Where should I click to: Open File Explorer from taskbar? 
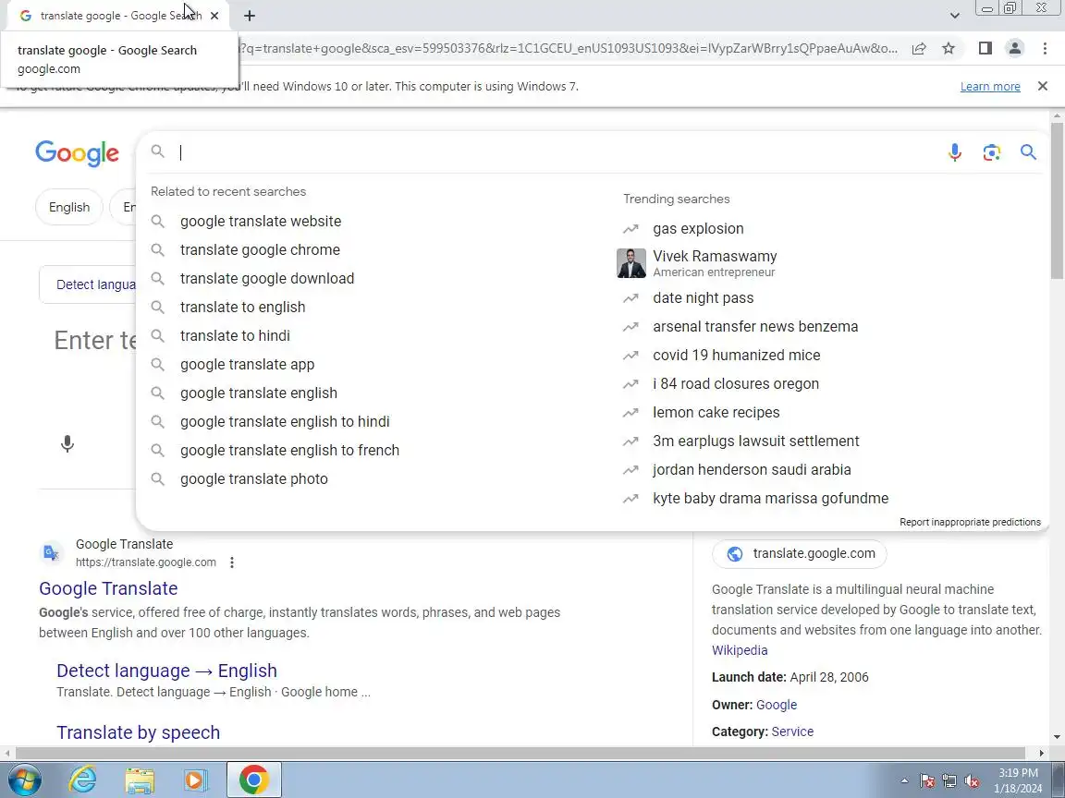[x=140, y=780]
